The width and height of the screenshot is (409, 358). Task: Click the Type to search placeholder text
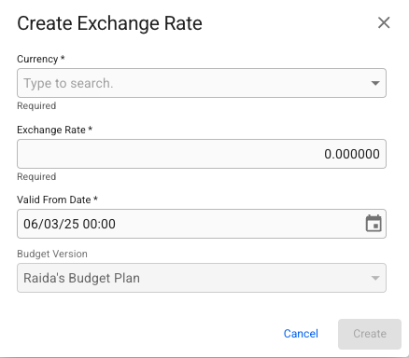point(68,83)
